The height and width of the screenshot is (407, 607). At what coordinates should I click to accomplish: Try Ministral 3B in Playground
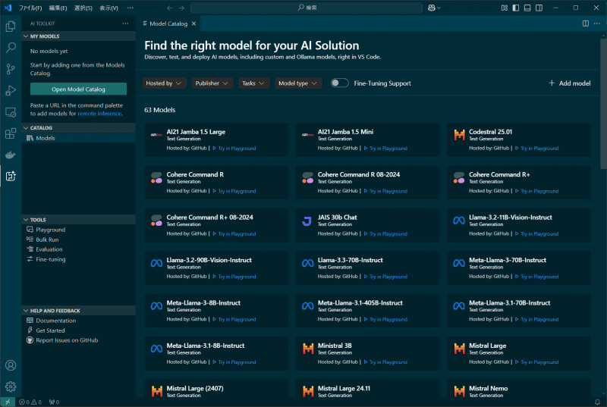[x=385, y=362]
